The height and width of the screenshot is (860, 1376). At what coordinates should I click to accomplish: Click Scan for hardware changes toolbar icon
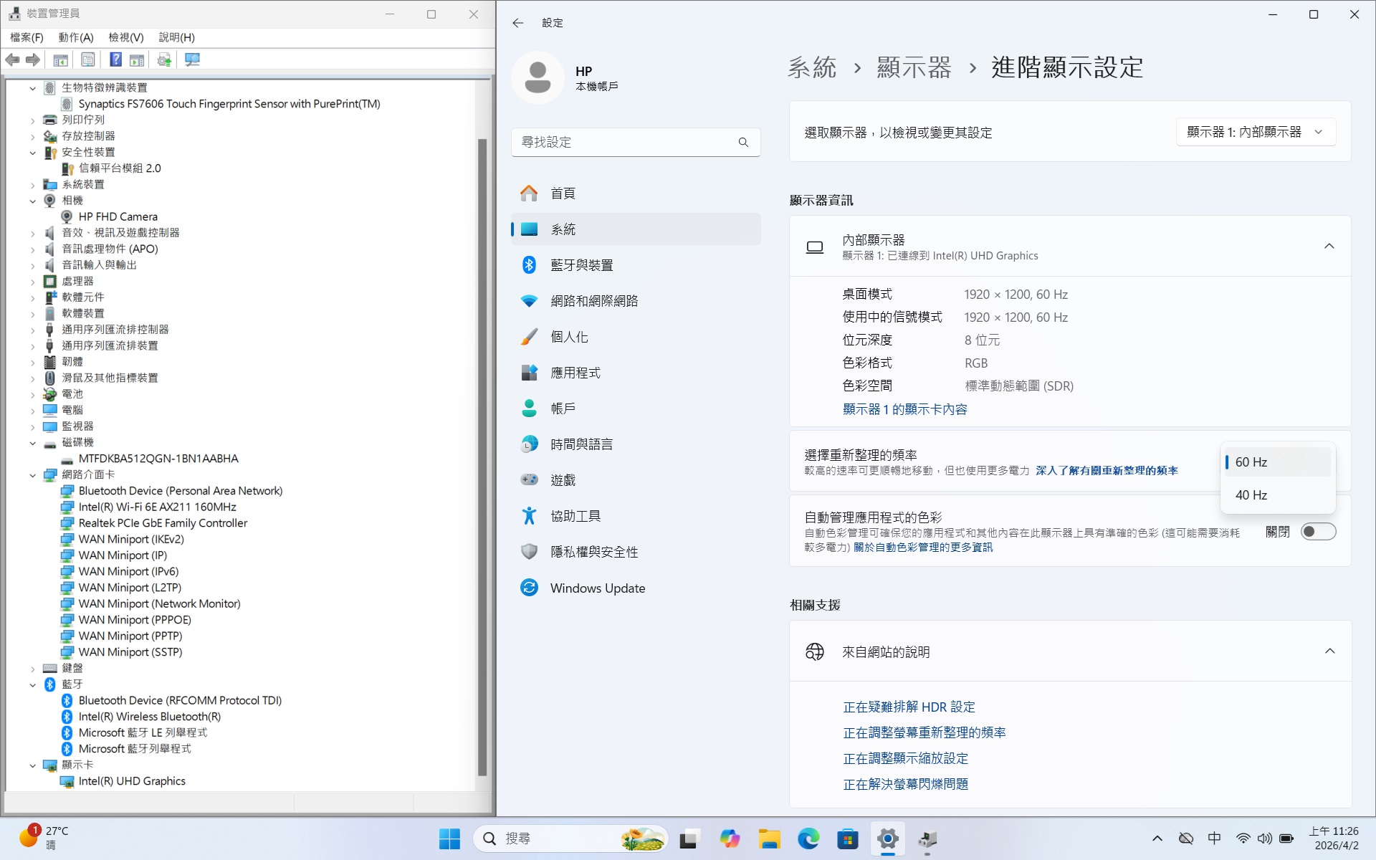[192, 59]
